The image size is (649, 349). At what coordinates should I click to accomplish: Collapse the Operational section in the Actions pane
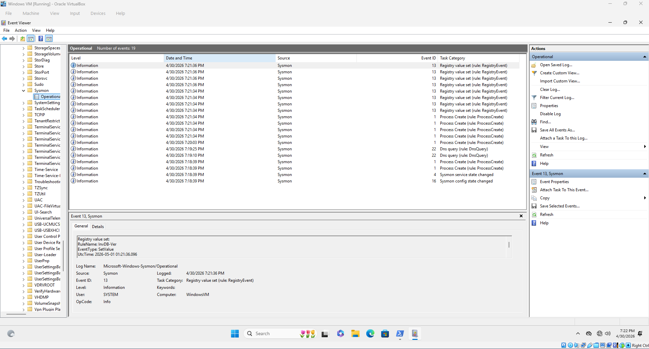click(x=645, y=57)
